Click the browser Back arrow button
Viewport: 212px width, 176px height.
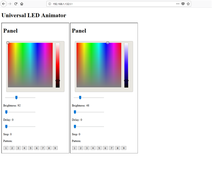click(4, 4)
